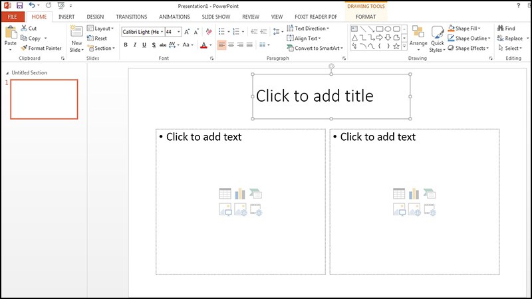
Task: Select the star shape in shapes gallery
Action: [x=396, y=47]
